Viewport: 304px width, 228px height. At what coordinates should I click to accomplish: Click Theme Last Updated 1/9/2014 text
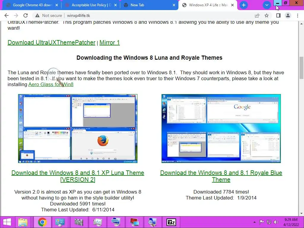(x=221, y=198)
